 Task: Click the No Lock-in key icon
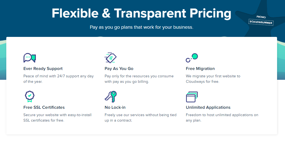click(110, 96)
